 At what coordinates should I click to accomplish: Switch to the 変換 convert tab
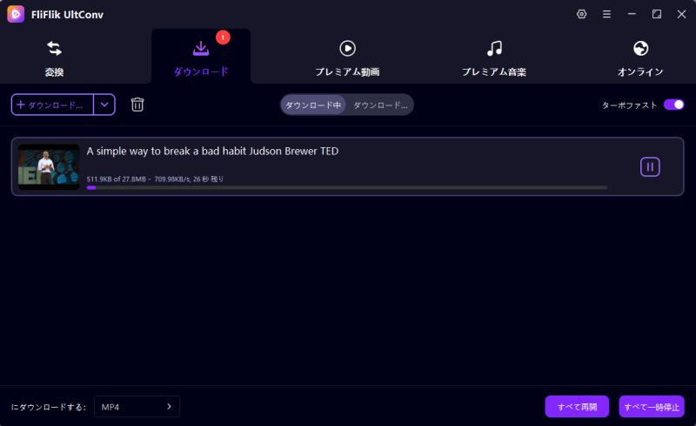[54, 58]
